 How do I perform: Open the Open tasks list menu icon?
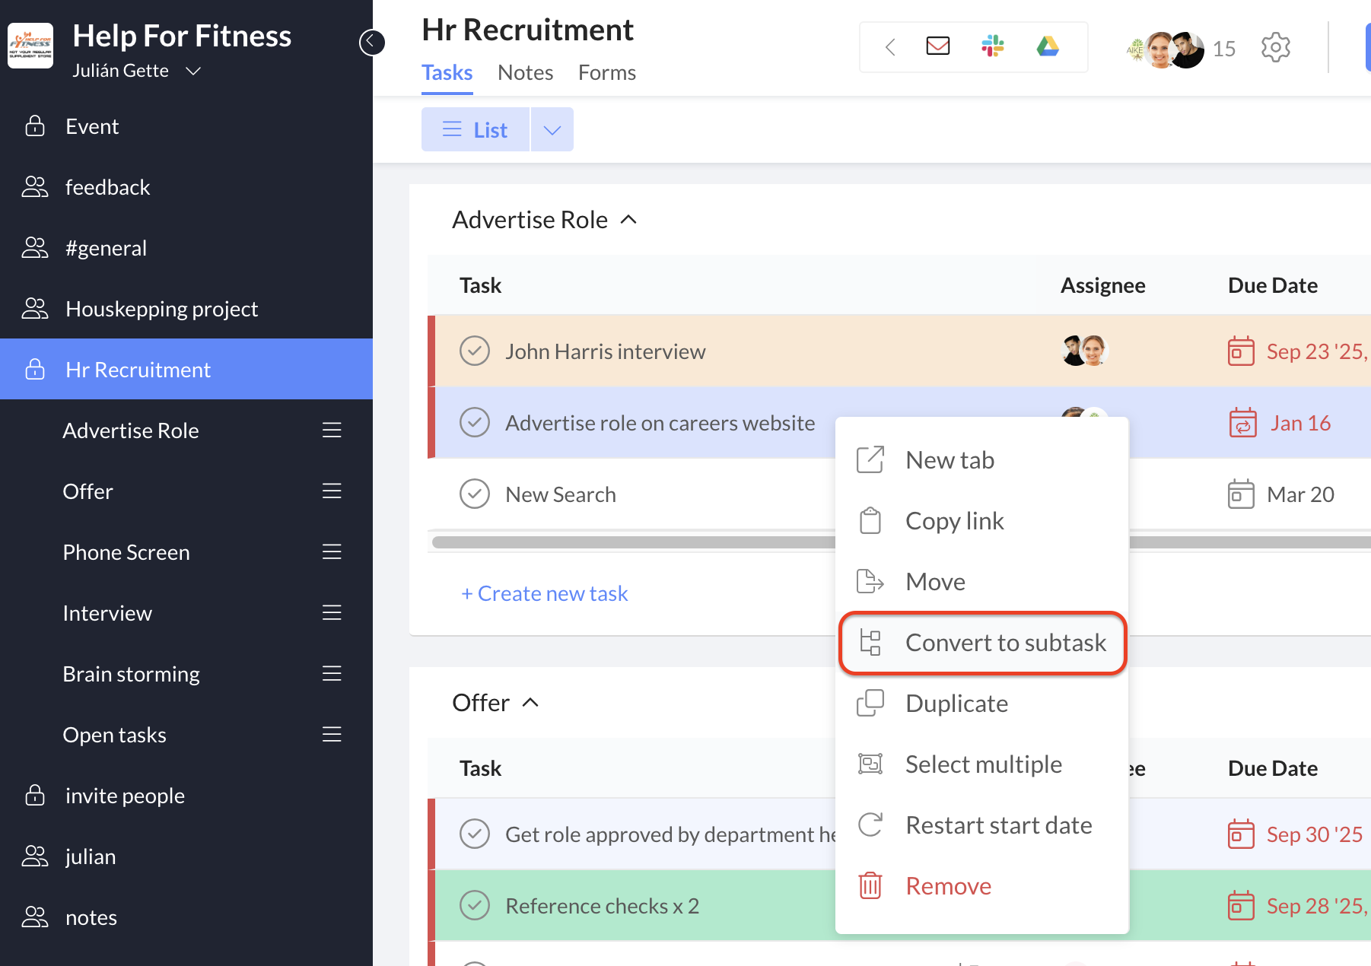[332, 735]
